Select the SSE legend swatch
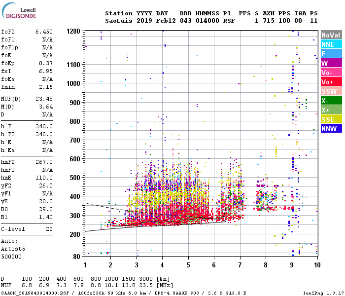Viewport: 345px width, 296px height. (x=331, y=119)
